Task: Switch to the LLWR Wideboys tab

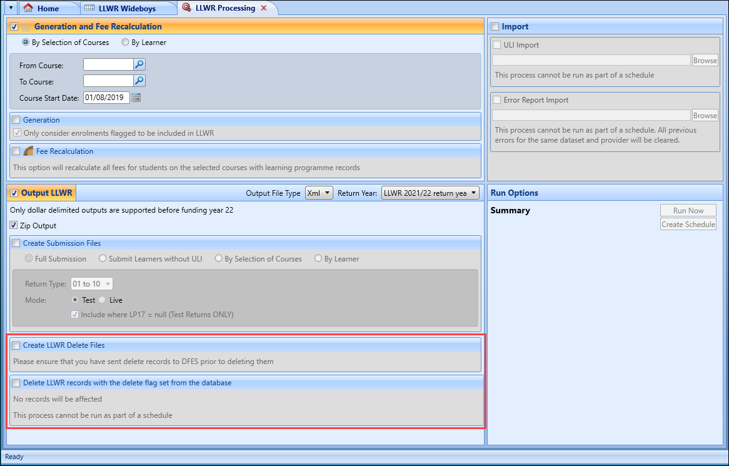Action: pos(127,8)
